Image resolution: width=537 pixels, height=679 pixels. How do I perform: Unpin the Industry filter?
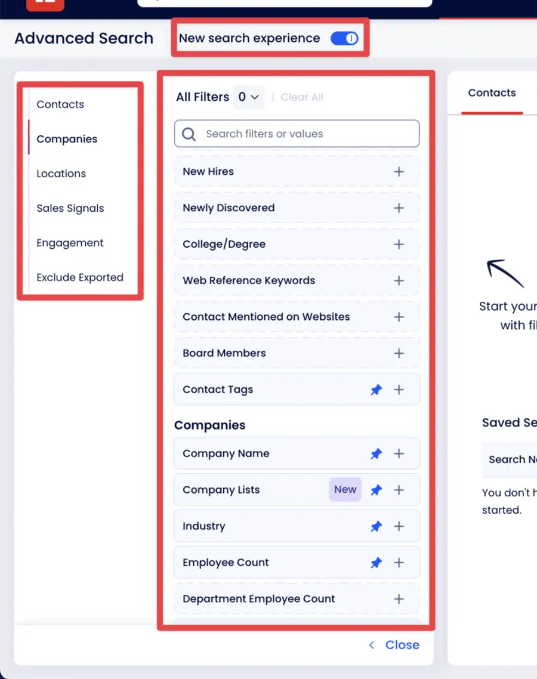tap(376, 526)
